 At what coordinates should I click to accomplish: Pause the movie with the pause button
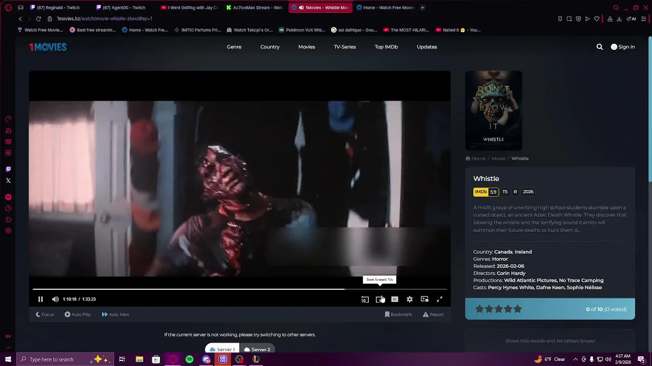40,299
